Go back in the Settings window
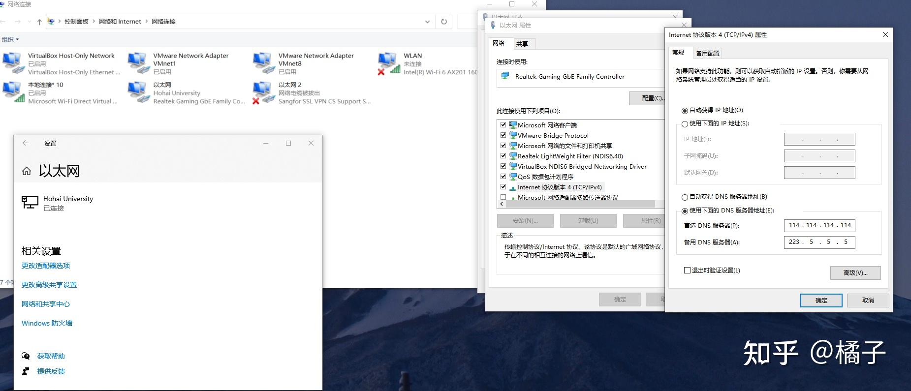The height and width of the screenshot is (391, 911). tap(26, 143)
